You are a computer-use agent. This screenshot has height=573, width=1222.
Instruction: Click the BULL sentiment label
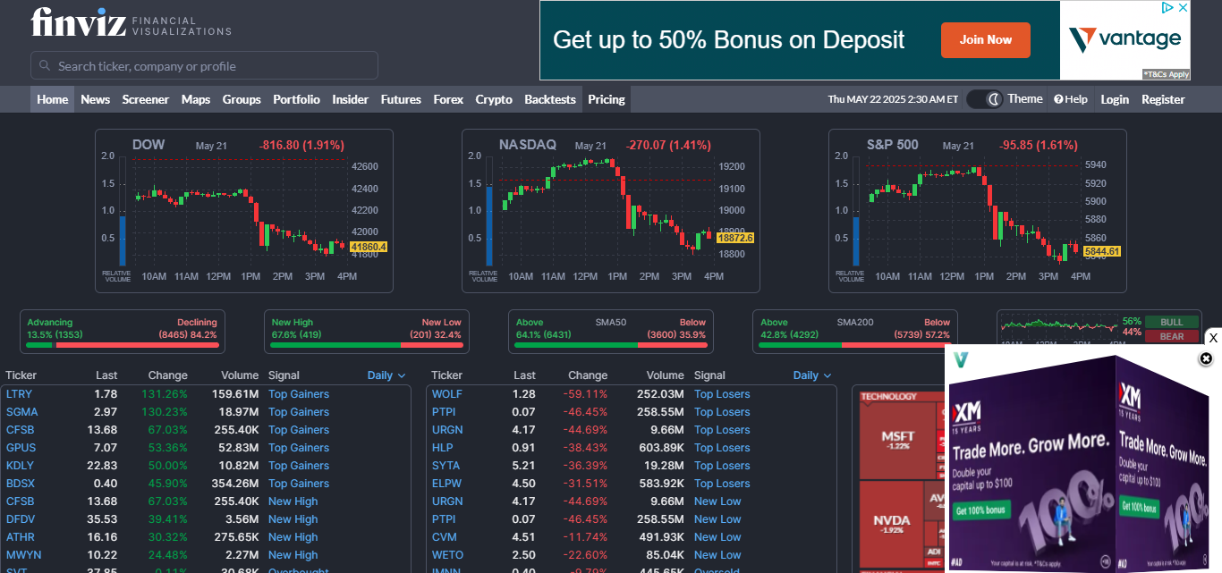[1171, 322]
